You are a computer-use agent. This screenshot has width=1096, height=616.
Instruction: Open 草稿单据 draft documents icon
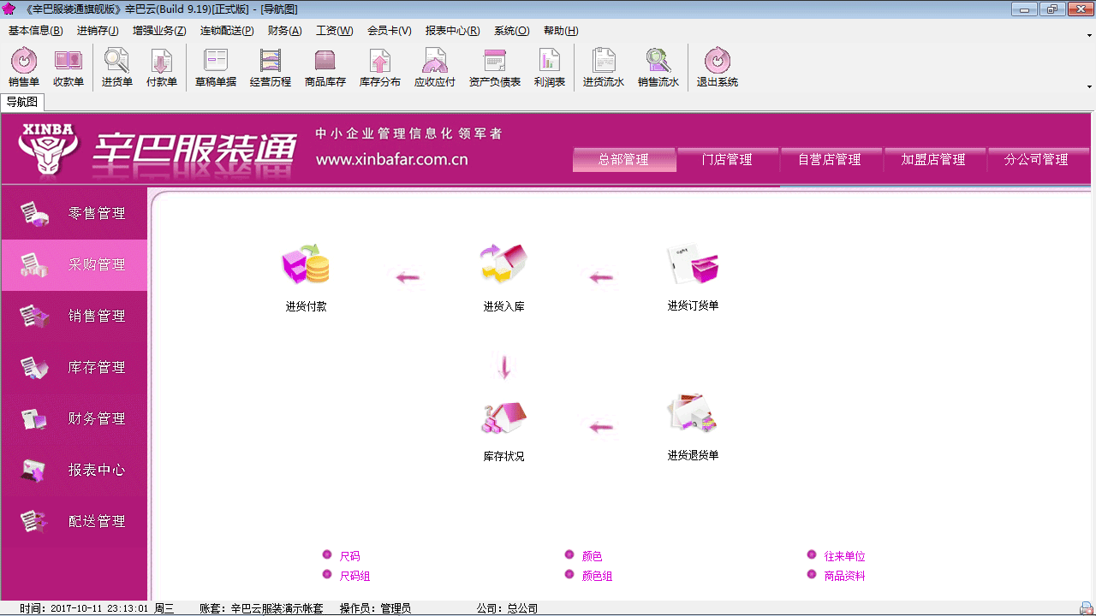tap(216, 68)
